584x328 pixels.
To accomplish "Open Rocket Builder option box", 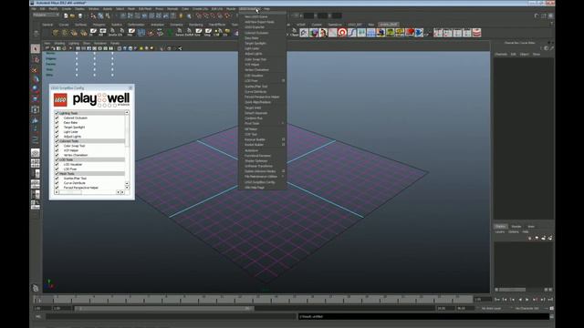I will 283,145.
